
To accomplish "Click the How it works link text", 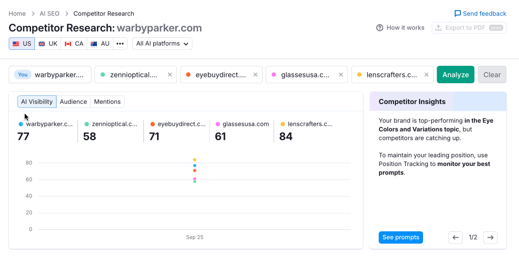I will [406, 28].
